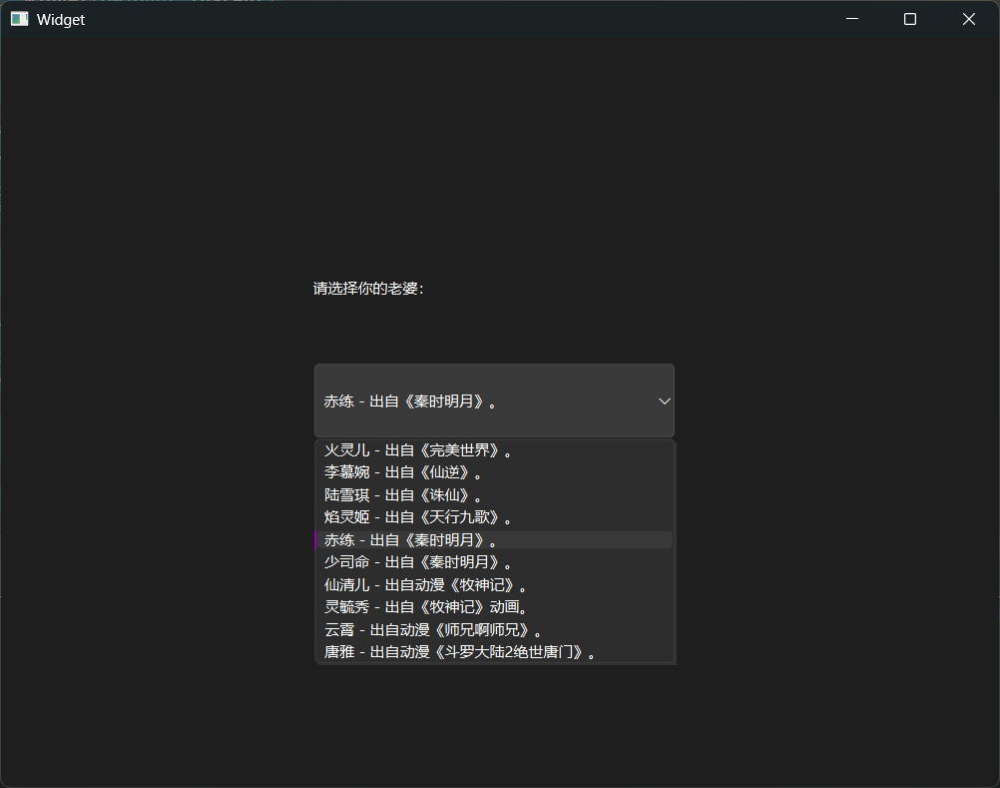1000x788 pixels.
Task: Click the combo box chevron arrow
Action: coord(664,401)
